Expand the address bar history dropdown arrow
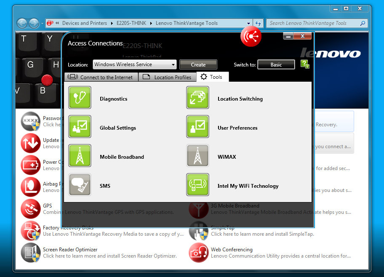This screenshot has width=384, height=277. point(248,23)
